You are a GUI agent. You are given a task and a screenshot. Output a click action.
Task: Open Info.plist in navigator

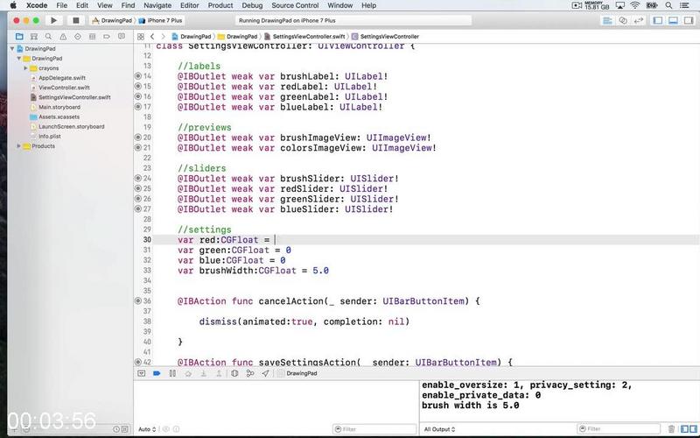point(49,137)
